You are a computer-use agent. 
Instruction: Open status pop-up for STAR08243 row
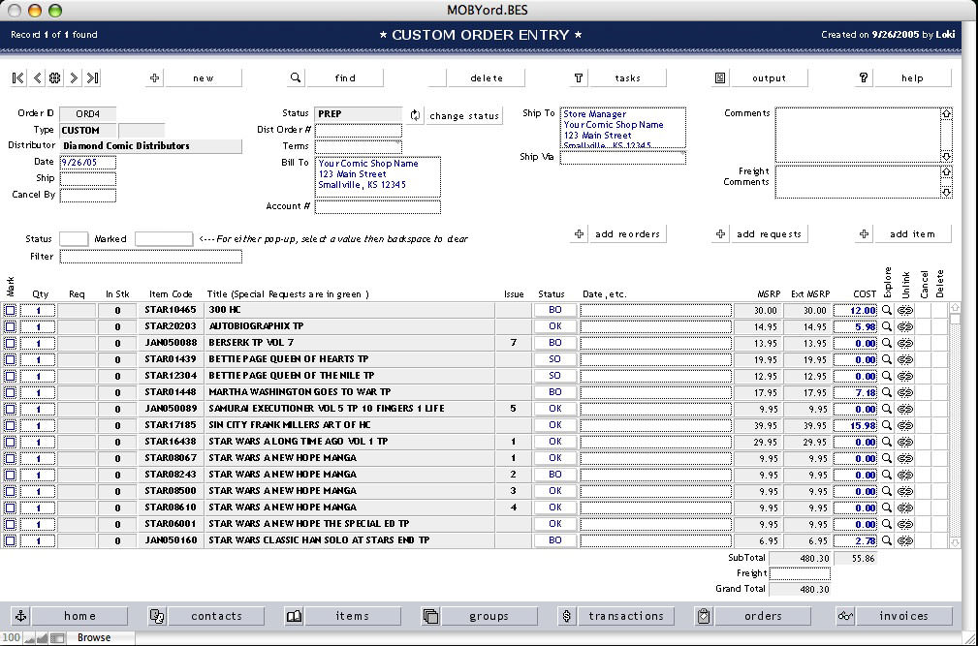[x=555, y=475]
